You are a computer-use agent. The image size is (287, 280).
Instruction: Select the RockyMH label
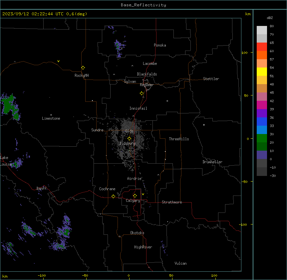point(82,75)
